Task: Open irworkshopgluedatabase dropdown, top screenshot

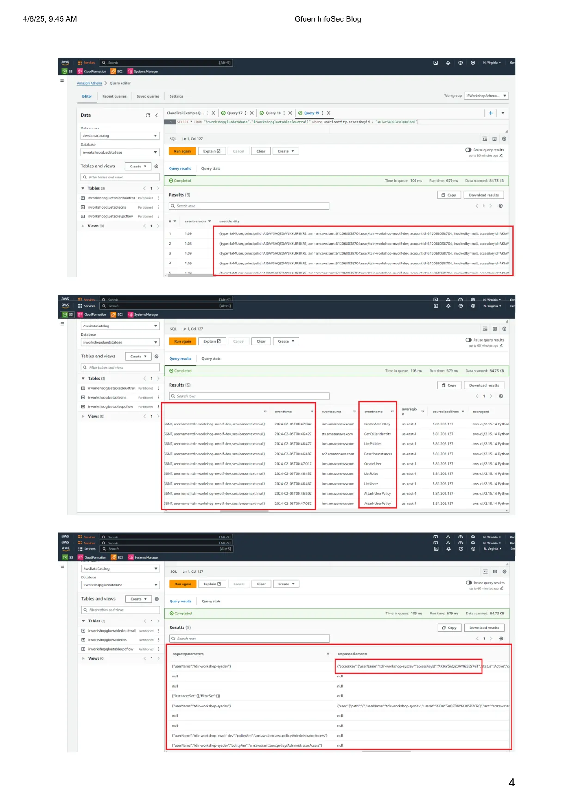Action: (x=120, y=152)
